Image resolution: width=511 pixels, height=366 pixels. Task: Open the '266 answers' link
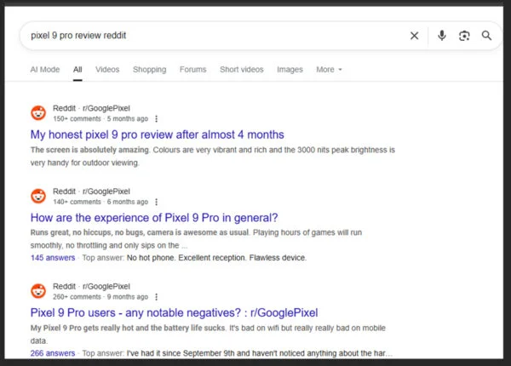(53, 353)
